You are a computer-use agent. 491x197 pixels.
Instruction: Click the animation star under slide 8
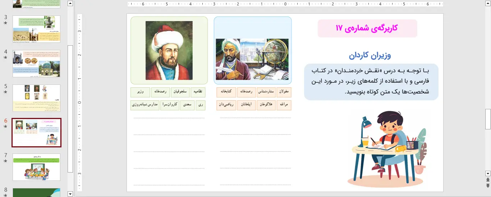click(x=5, y=196)
